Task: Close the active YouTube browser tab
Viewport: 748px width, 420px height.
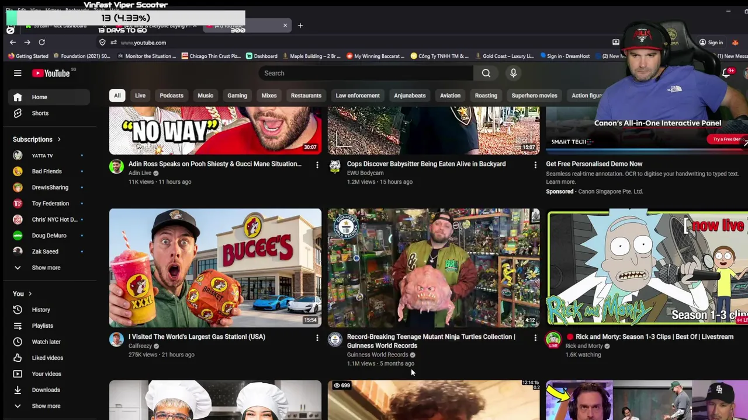Action: (x=285, y=26)
